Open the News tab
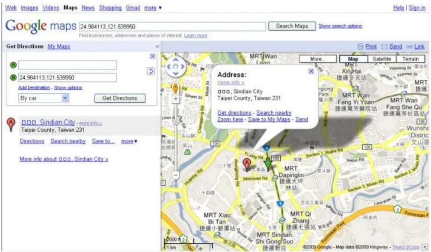This screenshot has width=431, height=252. click(x=88, y=8)
